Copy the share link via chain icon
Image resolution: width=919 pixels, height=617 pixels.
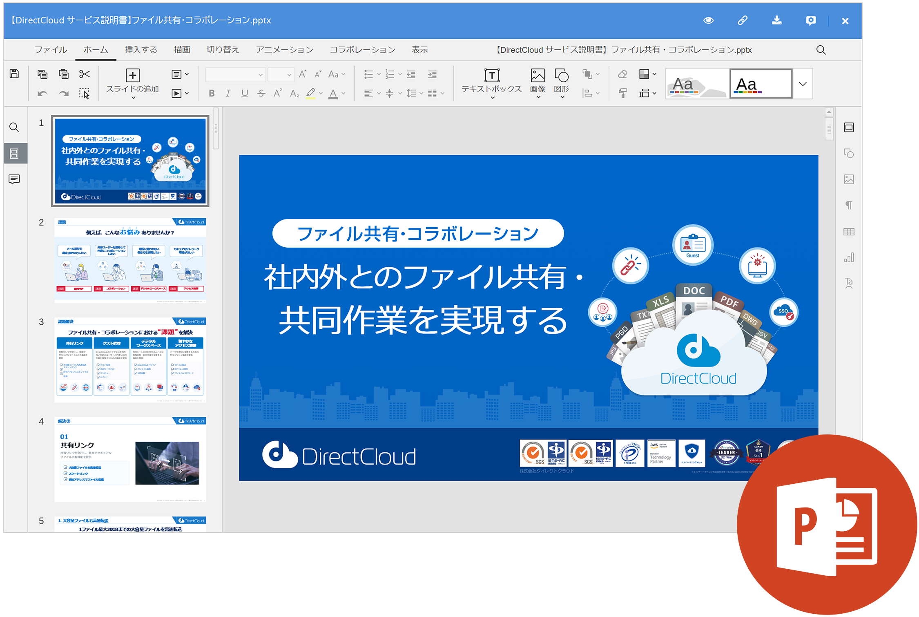point(743,20)
